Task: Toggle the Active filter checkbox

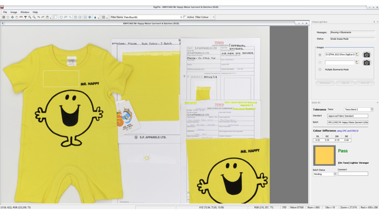Action: click(184, 17)
